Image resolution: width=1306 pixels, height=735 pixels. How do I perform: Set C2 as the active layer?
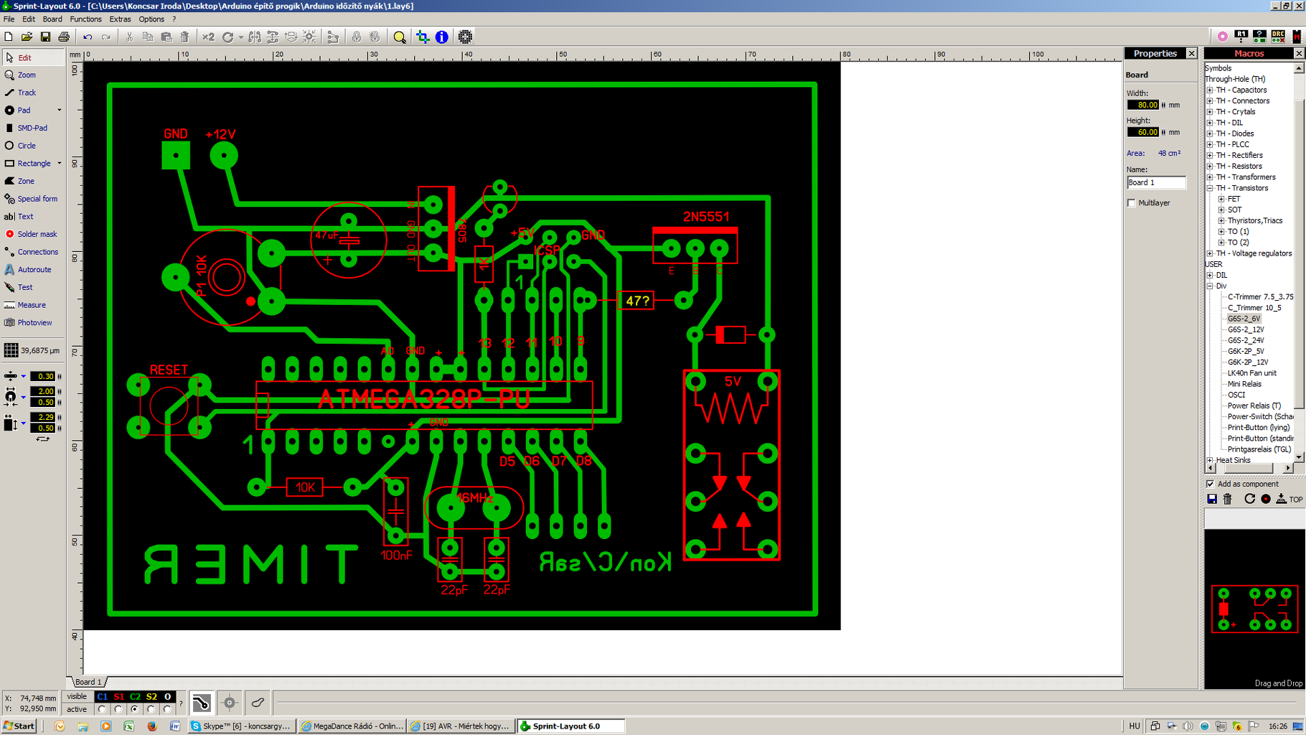pos(135,709)
